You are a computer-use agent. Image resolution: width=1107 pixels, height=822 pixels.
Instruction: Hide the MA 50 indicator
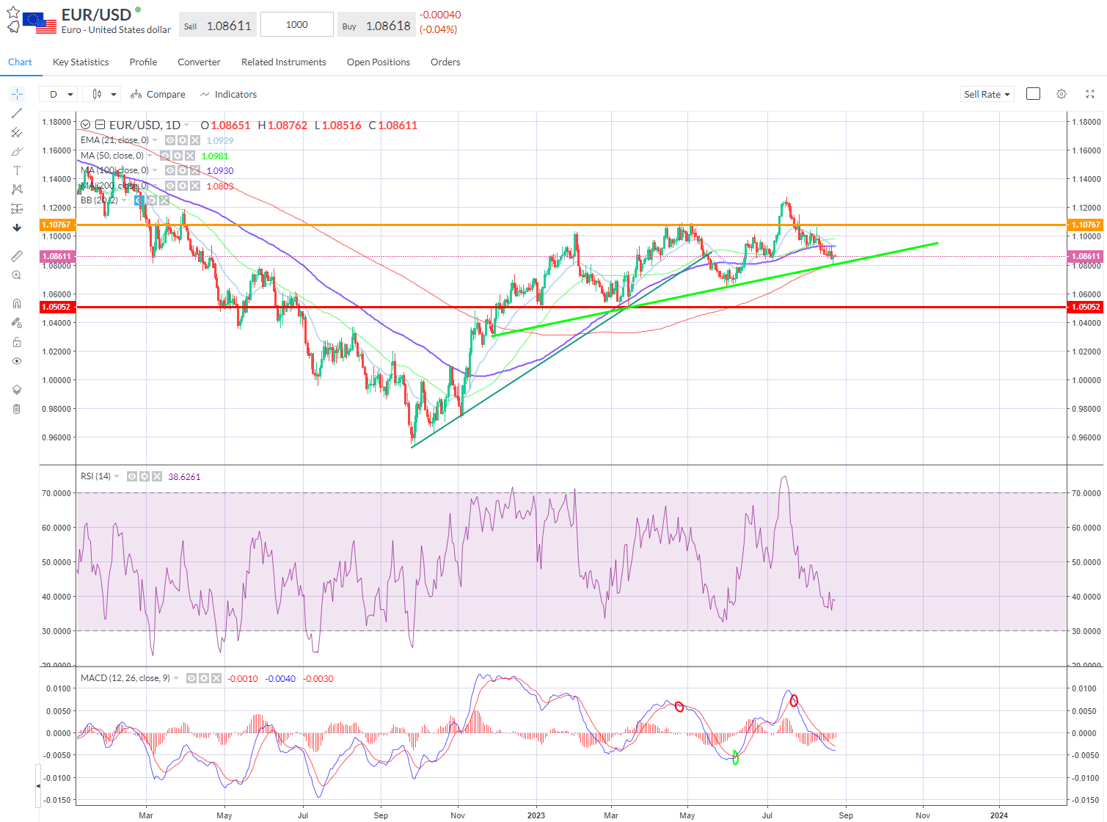(x=165, y=156)
